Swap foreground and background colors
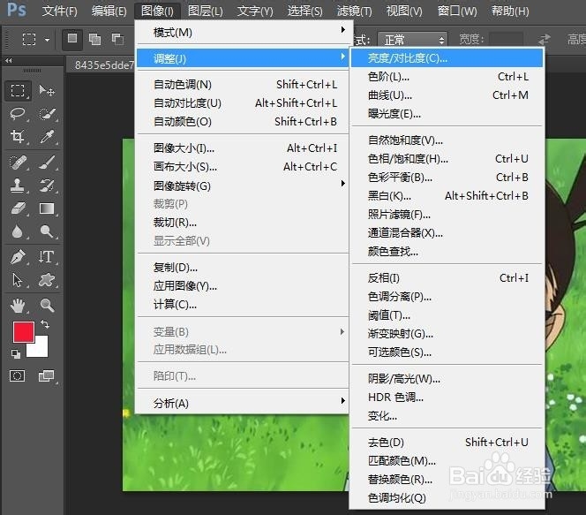The width and height of the screenshot is (586, 515). coord(45,324)
